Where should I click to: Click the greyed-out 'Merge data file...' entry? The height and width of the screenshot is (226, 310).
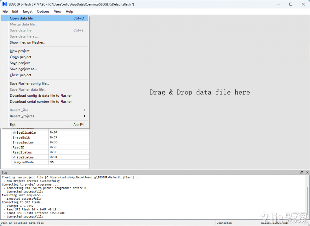pos(45,24)
